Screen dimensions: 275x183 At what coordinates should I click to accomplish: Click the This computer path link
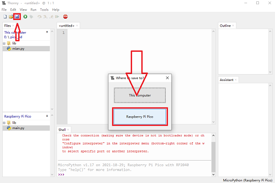pyautogui.click(x=15, y=32)
